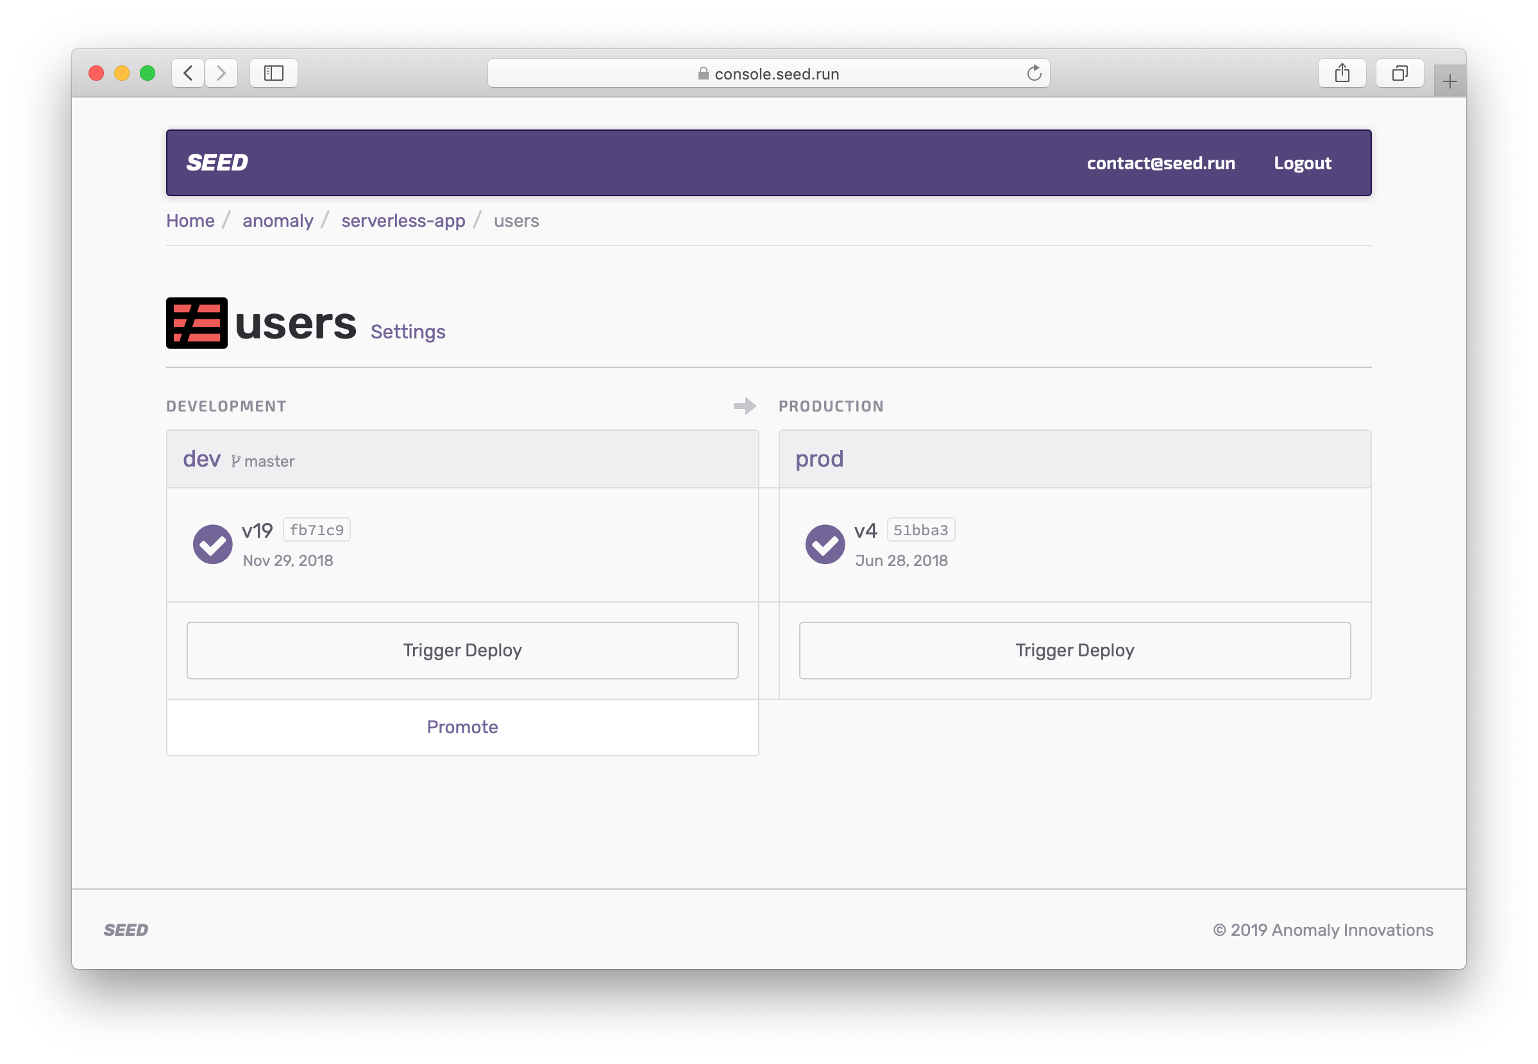Viewport: 1538px width, 1064px height.
Task: Open the Safari share menu icon
Action: pyautogui.click(x=1342, y=73)
